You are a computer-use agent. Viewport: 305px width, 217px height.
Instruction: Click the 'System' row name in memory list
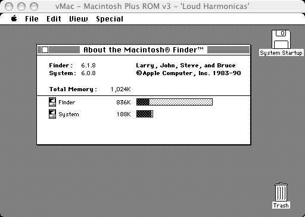point(69,114)
